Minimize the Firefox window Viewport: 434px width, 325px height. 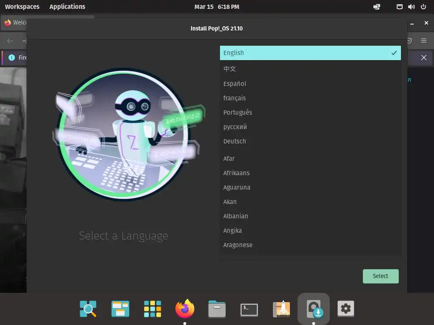click(412, 24)
